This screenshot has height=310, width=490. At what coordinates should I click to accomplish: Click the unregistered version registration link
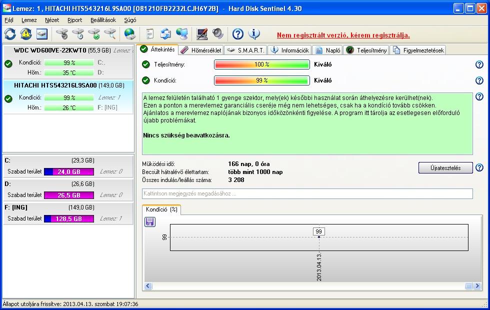pos(343,35)
